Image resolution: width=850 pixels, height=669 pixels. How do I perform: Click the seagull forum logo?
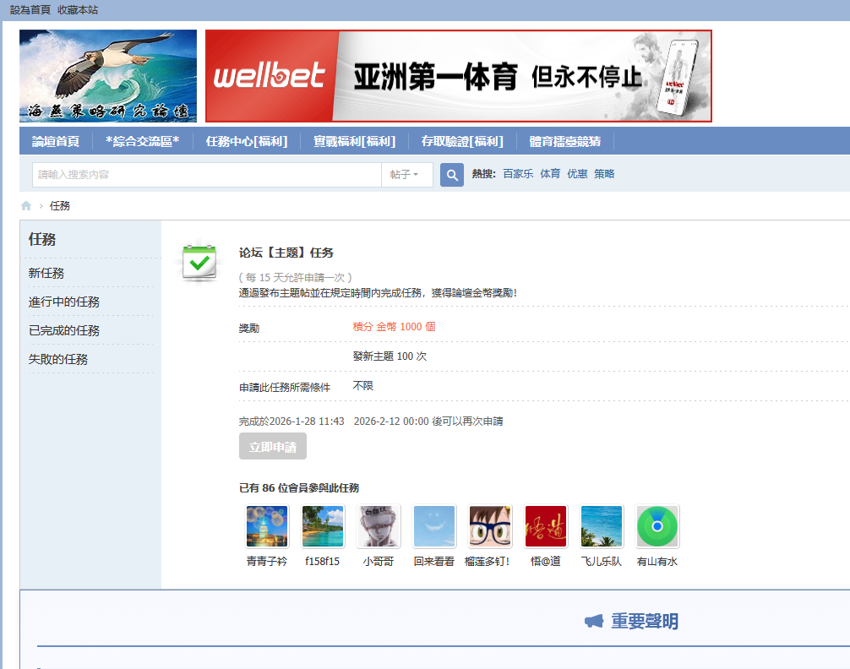[x=107, y=76]
